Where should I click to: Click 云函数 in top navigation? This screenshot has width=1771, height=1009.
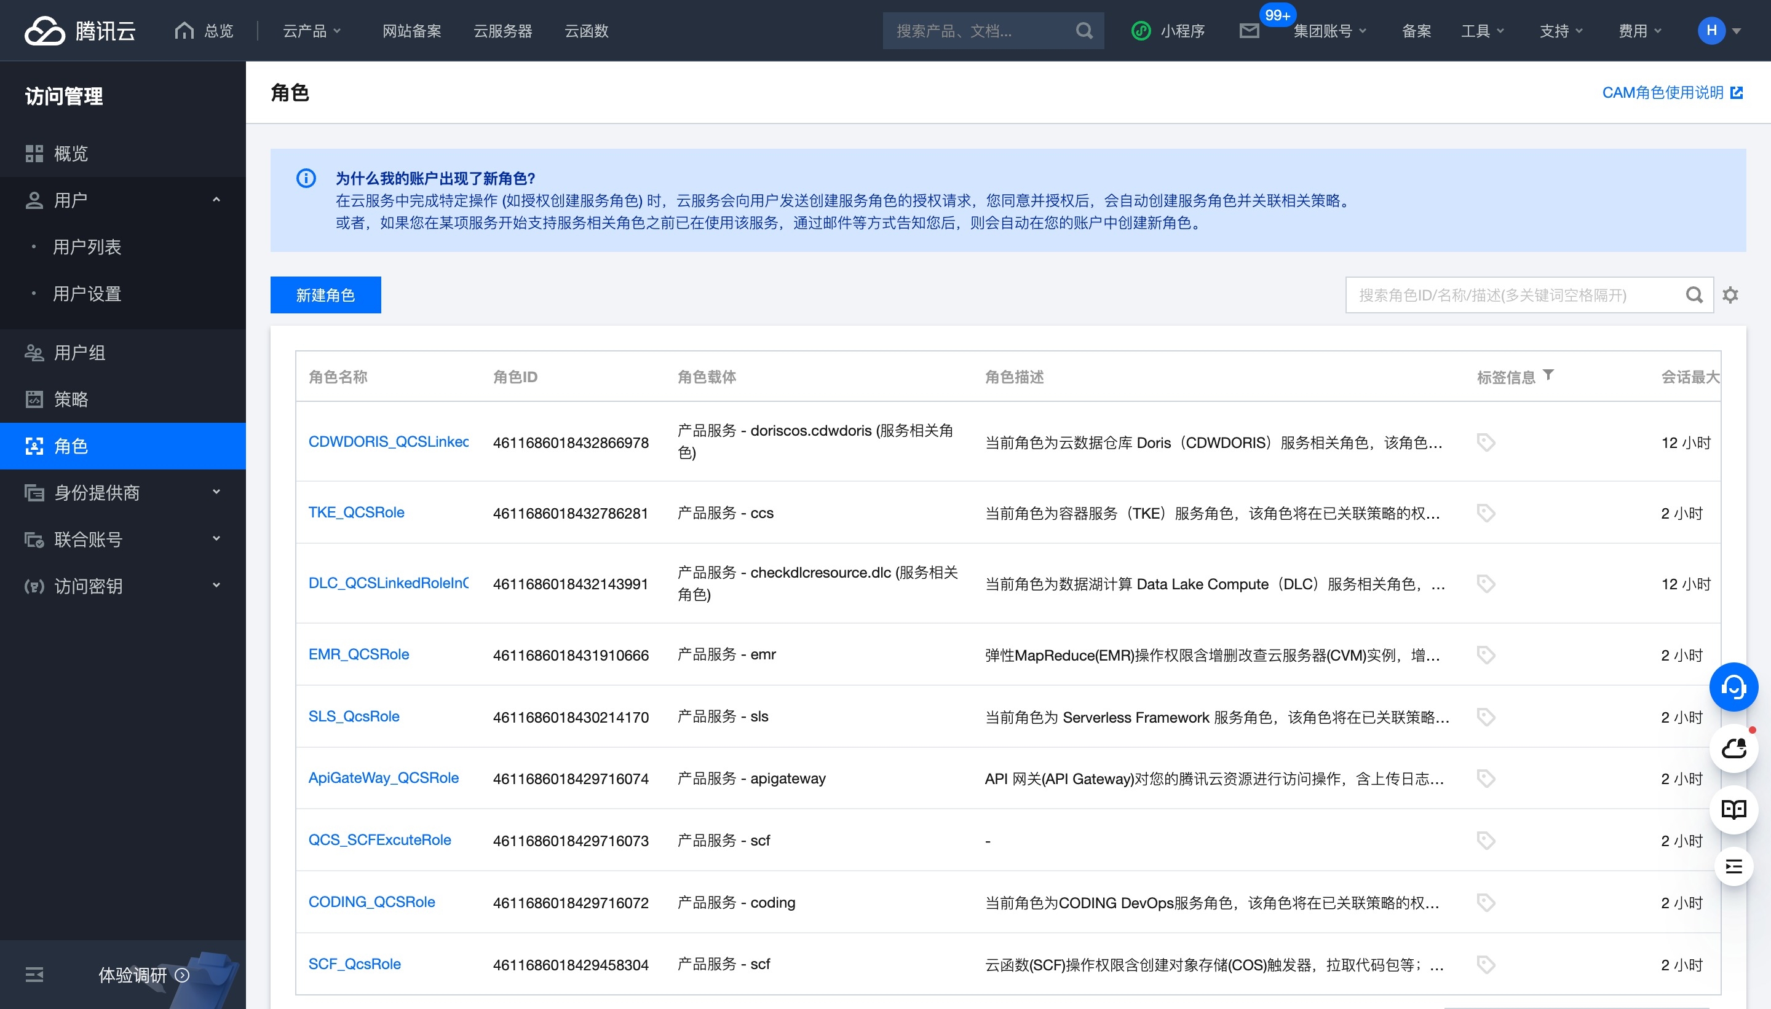(x=586, y=31)
